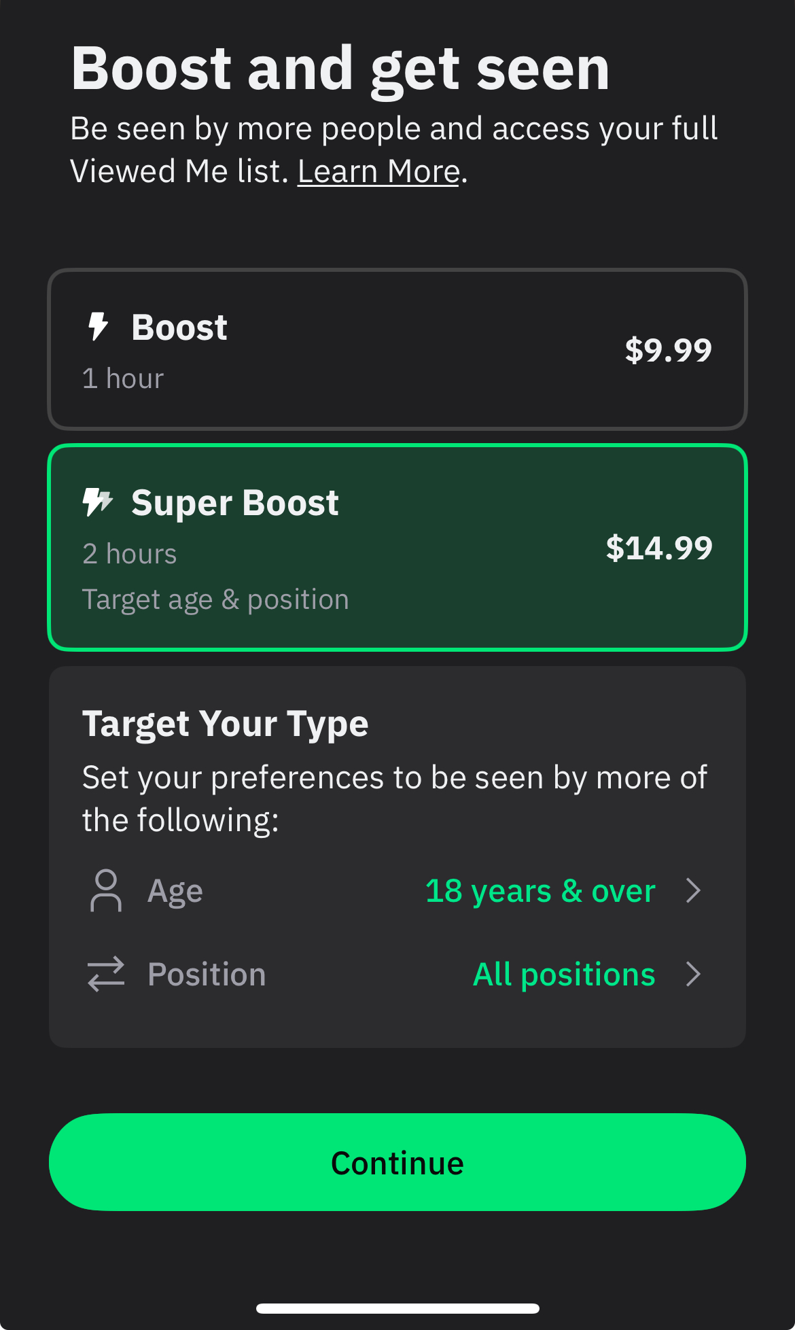The width and height of the screenshot is (795, 1330).
Task: Expand the Age chevron arrow
Action: [x=694, y=890]
